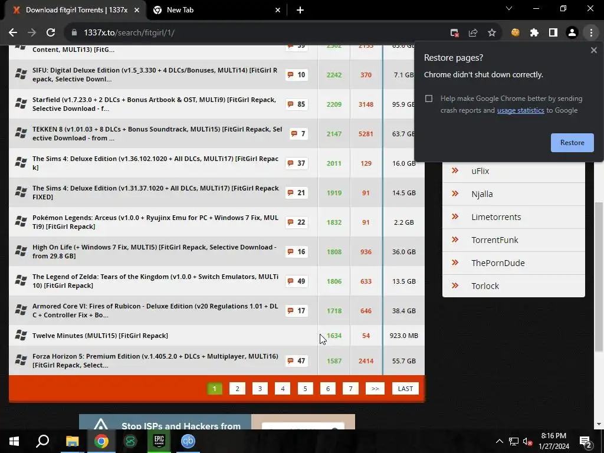Jump to the LAST results page
This screenshot has width=604, height=453.
pos(405,389)
